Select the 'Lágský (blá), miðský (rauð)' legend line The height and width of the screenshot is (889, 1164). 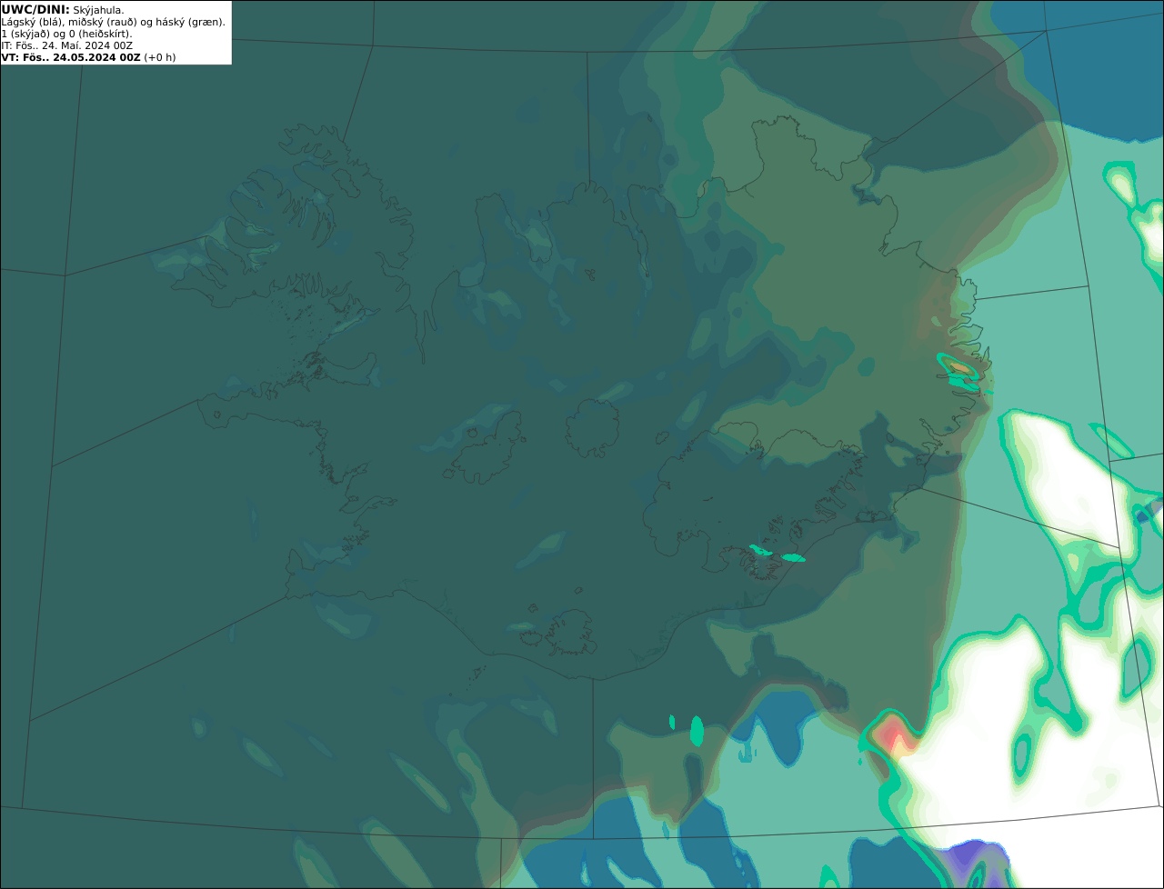(114, 22)
